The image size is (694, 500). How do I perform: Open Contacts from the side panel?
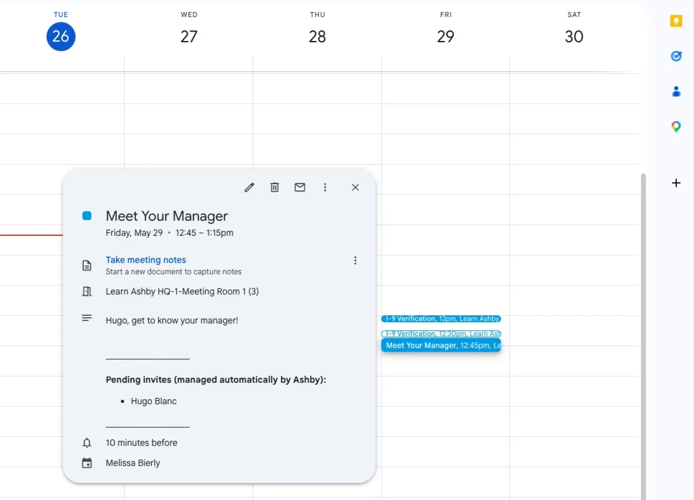676,91
